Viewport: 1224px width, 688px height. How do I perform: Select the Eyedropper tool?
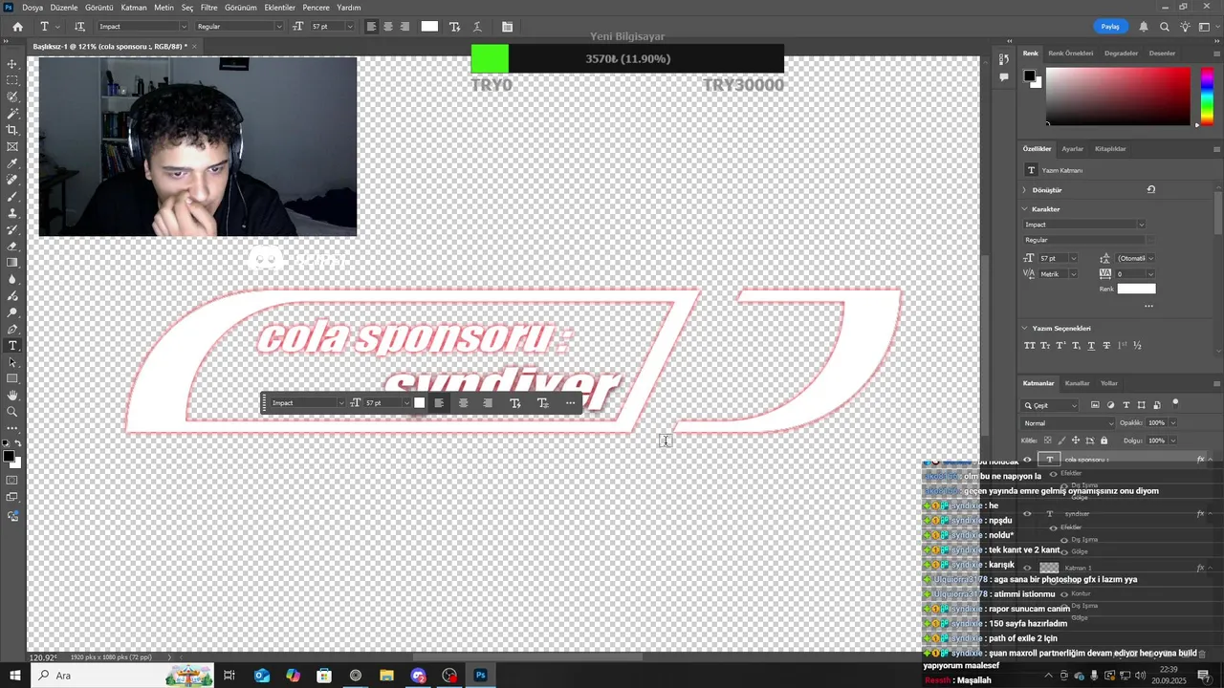point(12,163)
